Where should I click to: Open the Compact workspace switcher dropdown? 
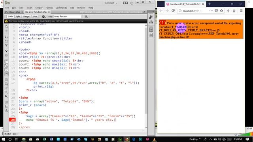111,3
